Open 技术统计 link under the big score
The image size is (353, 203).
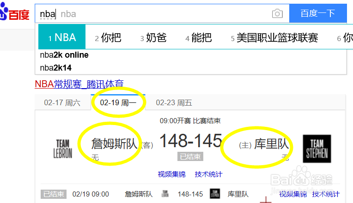[208, 174]
